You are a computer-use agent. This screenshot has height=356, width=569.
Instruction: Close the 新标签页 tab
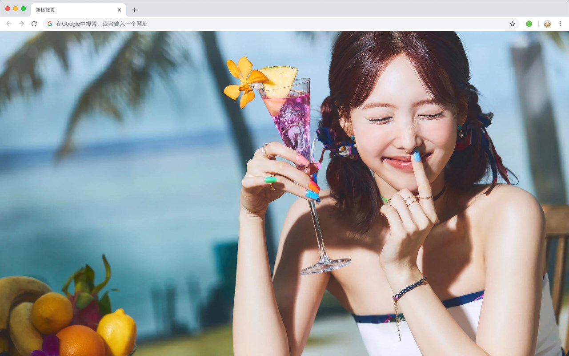(x=119, y=10)
